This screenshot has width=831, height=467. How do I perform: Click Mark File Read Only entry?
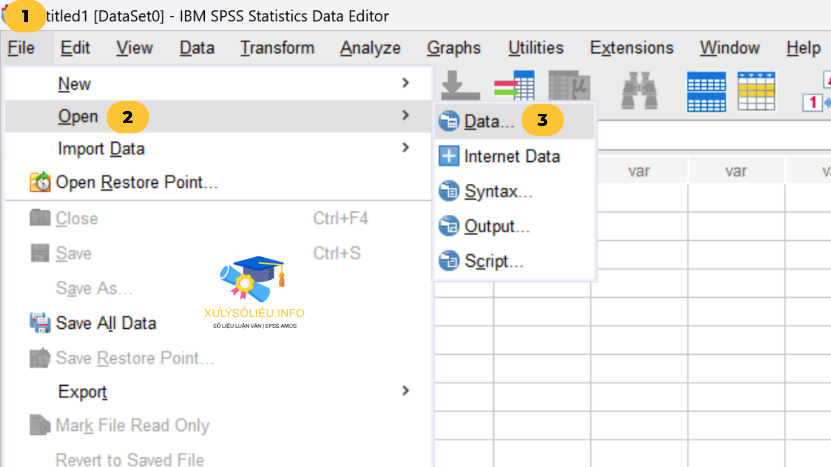pos(219,425)
